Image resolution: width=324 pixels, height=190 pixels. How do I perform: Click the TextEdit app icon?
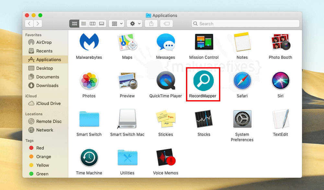280,119
